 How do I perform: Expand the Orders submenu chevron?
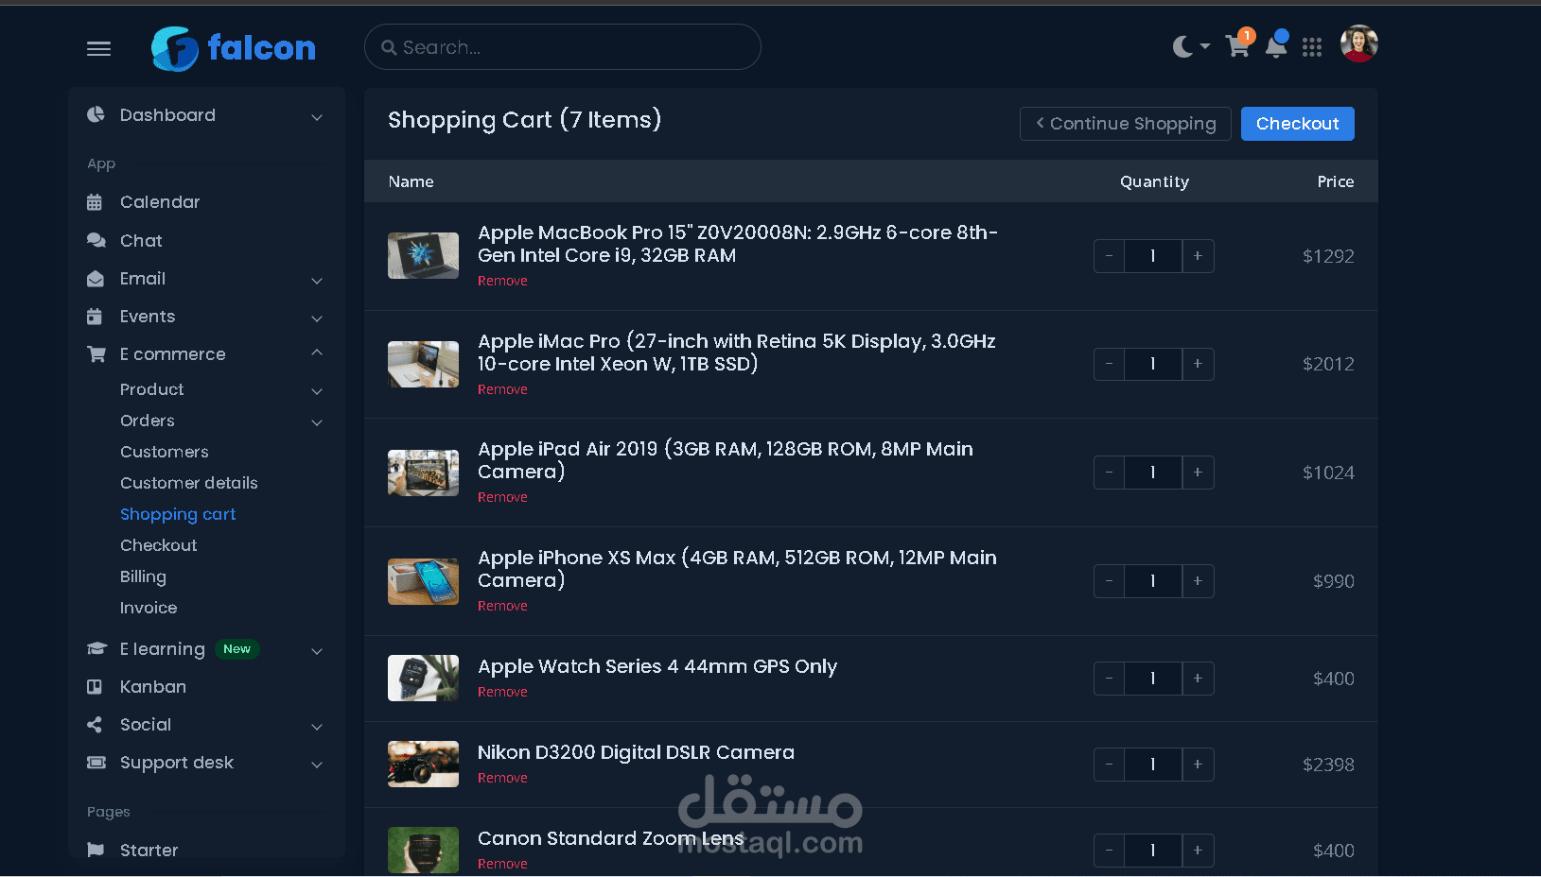click(x=317, y=422)
